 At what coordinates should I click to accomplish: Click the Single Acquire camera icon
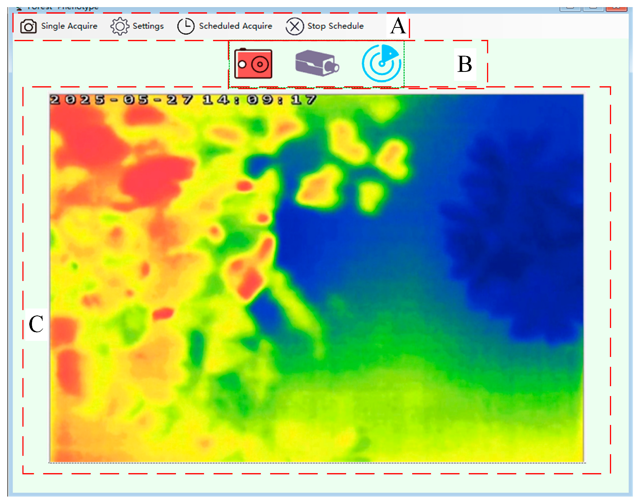tap(28, 27)
